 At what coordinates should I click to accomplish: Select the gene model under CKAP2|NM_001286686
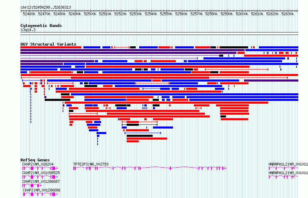click(x=40, y=194)
